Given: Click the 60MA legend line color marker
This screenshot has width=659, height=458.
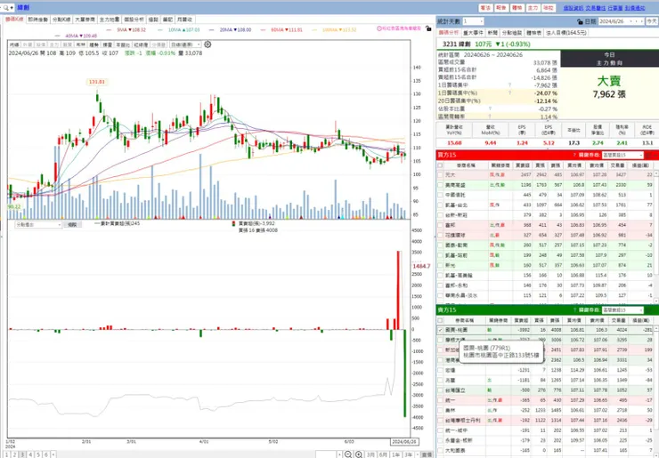Looking at the screenshot, I should click(263, 30).
